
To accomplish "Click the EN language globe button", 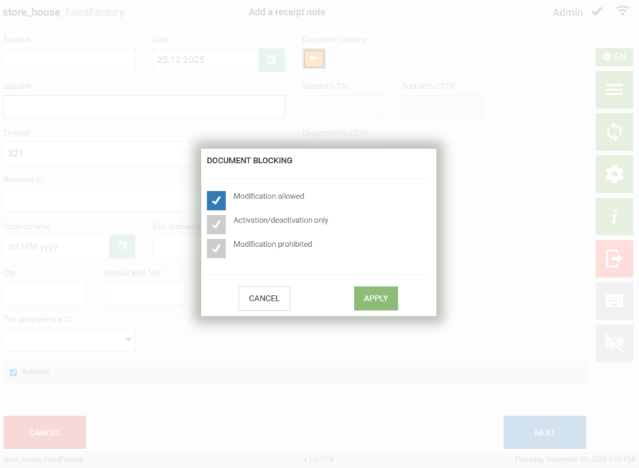I will [614, 57].
